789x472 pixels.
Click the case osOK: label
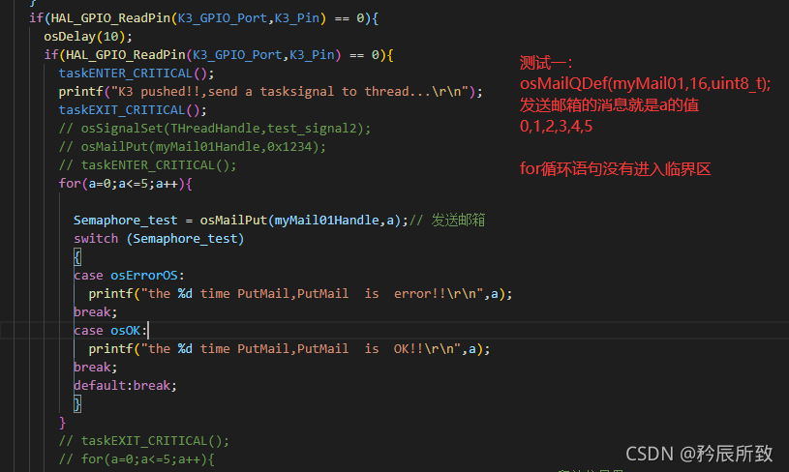[110, 331]
